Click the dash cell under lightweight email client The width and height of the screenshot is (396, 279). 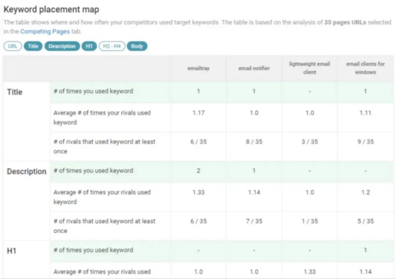coord(309,91)
